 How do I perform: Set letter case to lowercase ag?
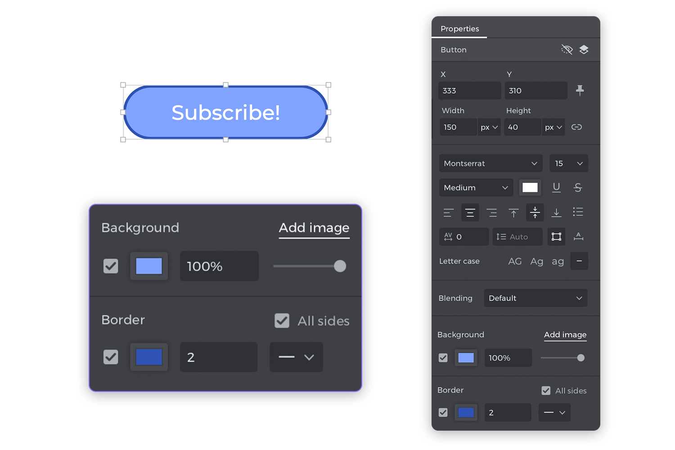(558, 261)
